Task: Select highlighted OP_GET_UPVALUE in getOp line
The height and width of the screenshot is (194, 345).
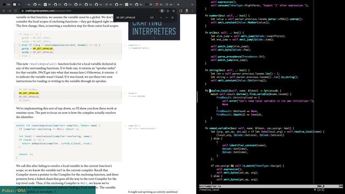Action: [43, 48]
